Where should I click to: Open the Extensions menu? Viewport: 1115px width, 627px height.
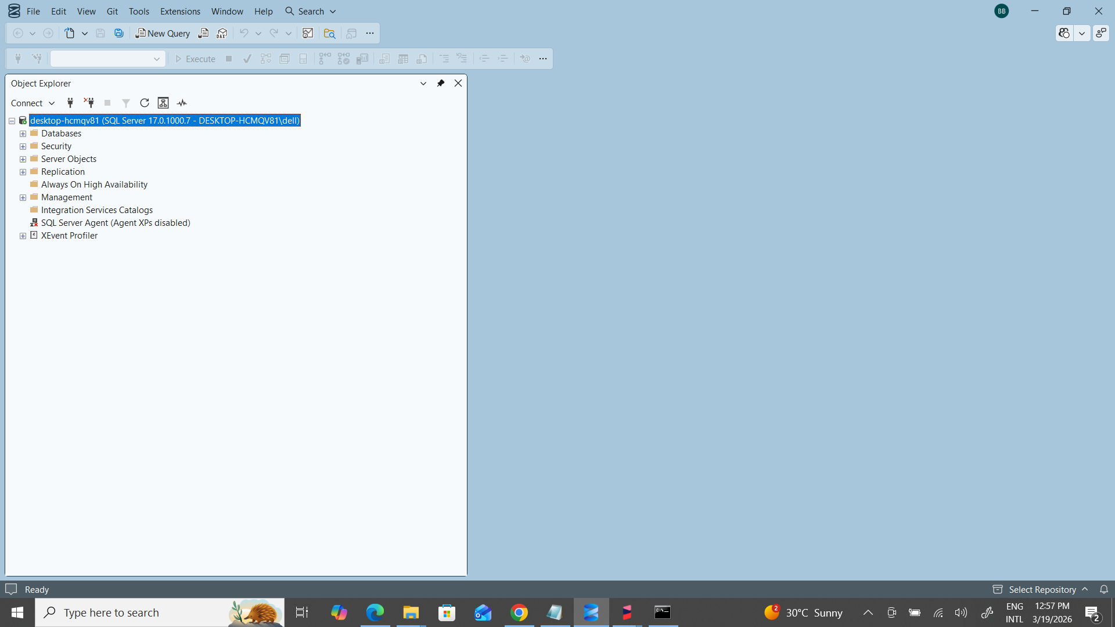point(180,11)
